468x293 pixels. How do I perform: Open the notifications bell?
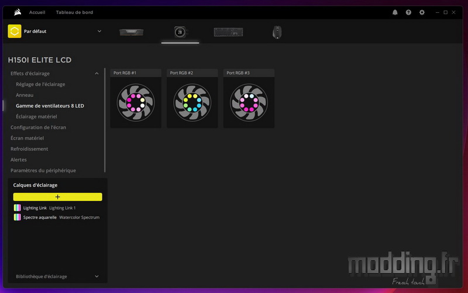point(395,12)
